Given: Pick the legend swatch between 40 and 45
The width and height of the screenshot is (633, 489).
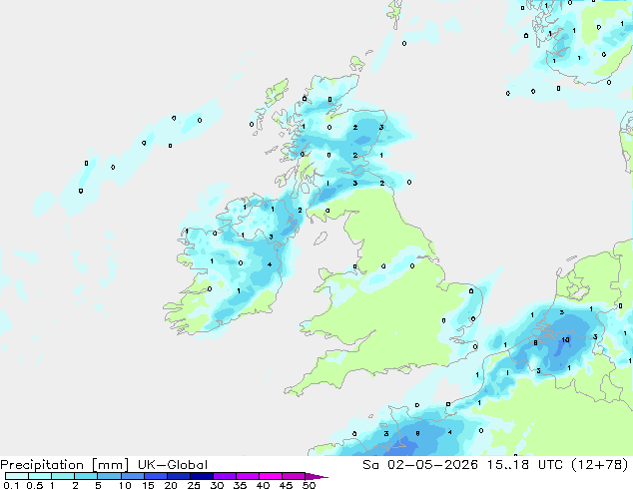Looking at the screenshot, I should click(271, 476).
